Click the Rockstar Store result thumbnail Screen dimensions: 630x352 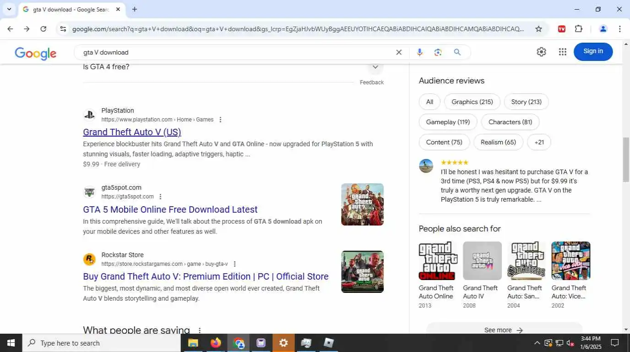pos(362,272)
